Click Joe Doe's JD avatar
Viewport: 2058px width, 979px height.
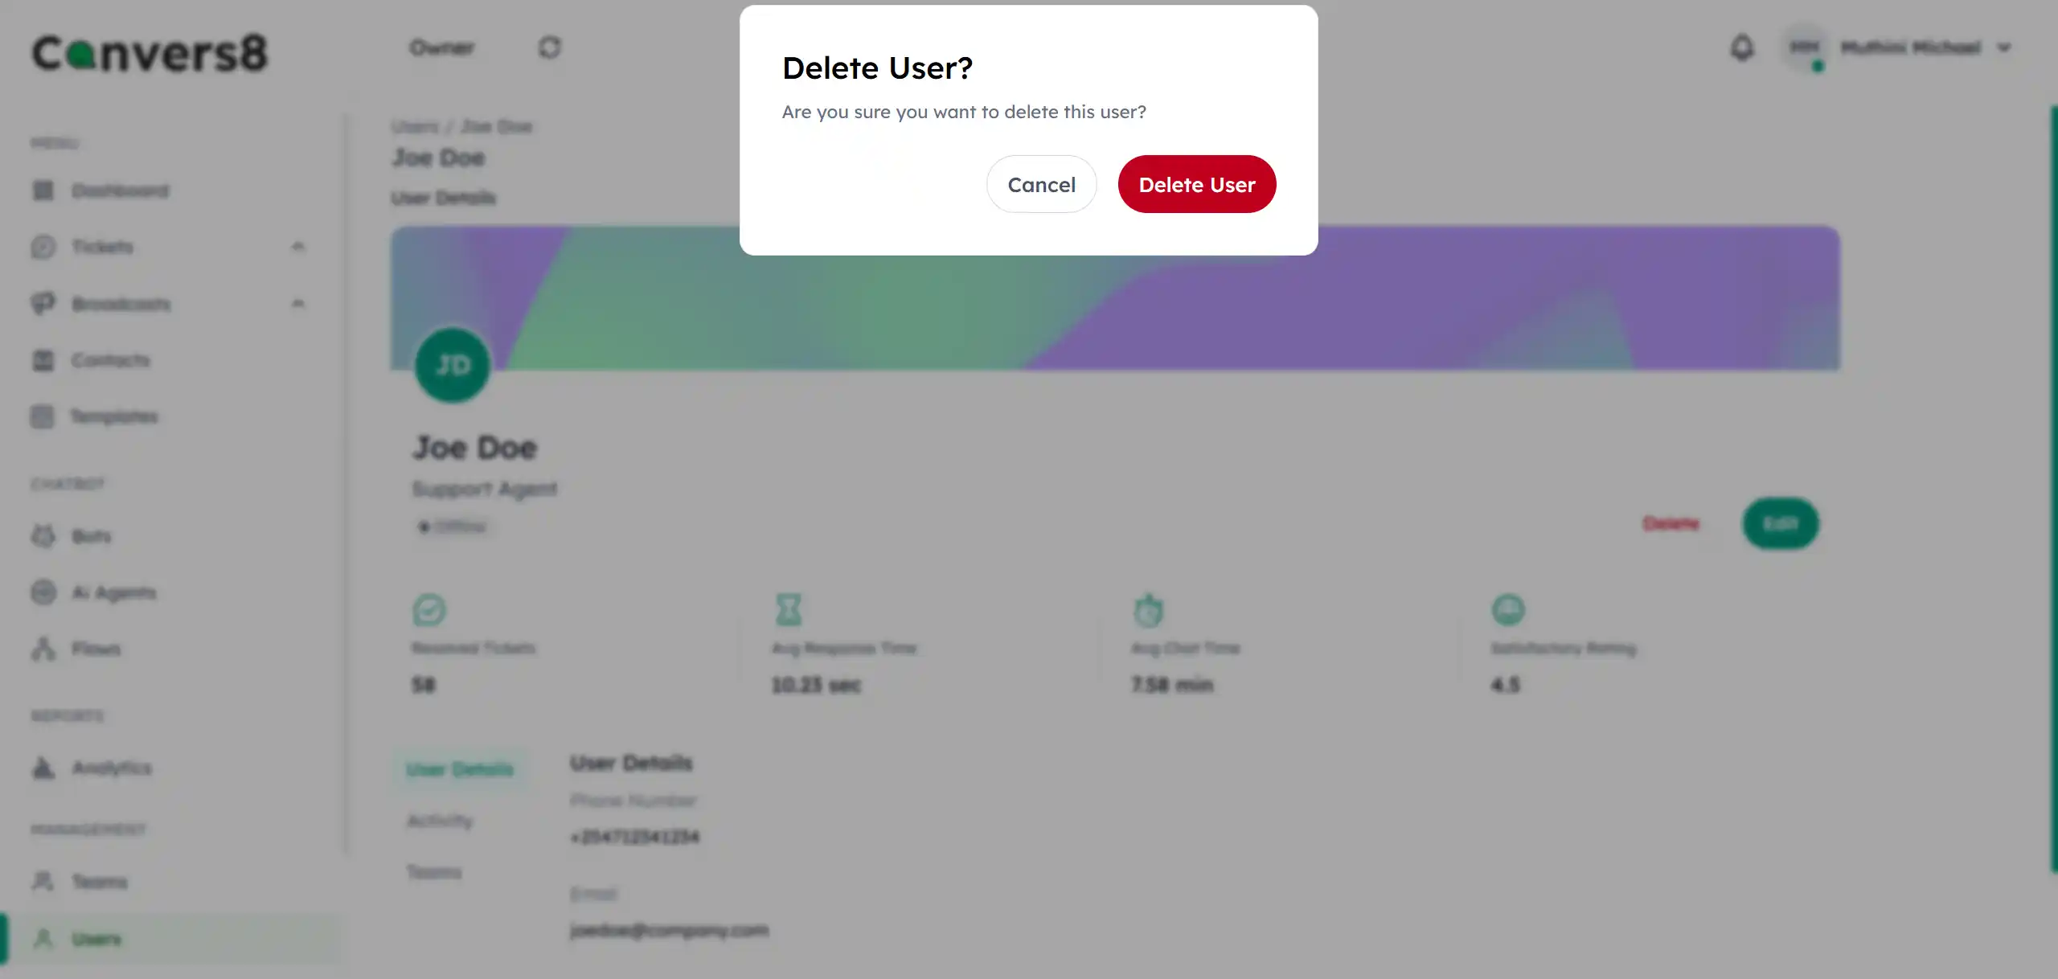point(452,366)
